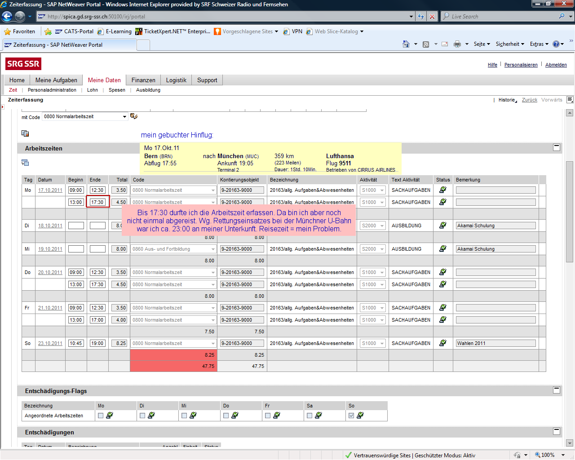Open the Sicherheit toolbar menu

(510, 44)
